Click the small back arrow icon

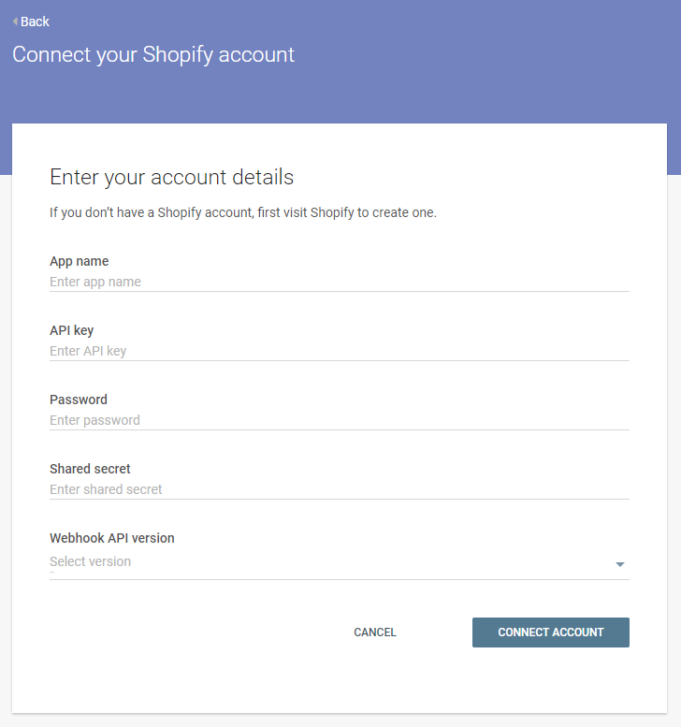coord(15,22)
